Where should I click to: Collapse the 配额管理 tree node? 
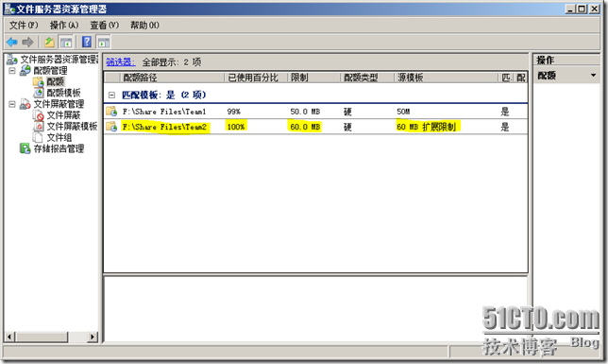click(12, 70)
